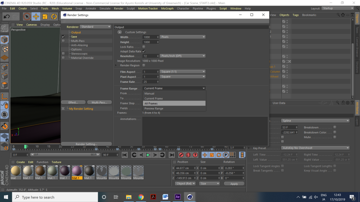This screenshot has width=360, height=202.
Task: Open the AutoKey No Overshoot dropdown
Action: [315, 148]
